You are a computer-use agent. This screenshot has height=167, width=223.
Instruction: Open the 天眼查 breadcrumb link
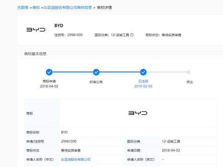click(23, 7)
